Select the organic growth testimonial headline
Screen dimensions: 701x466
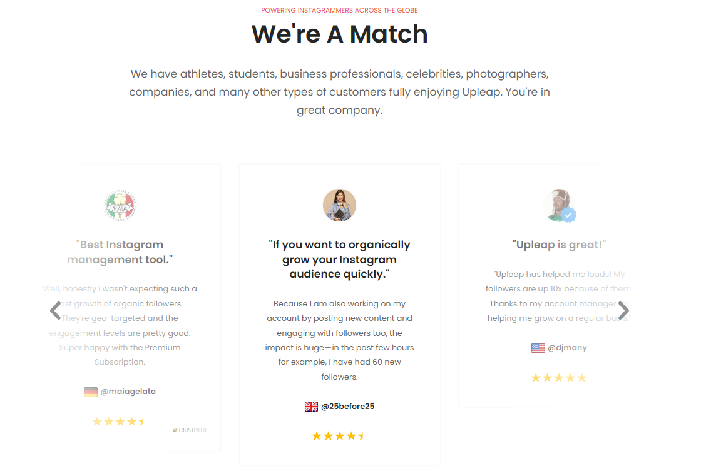coord(339,259)
